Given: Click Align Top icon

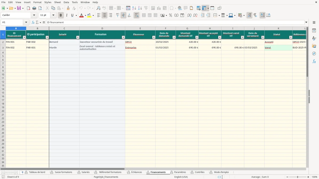Looking at the screenshot, I should point(117,15).
